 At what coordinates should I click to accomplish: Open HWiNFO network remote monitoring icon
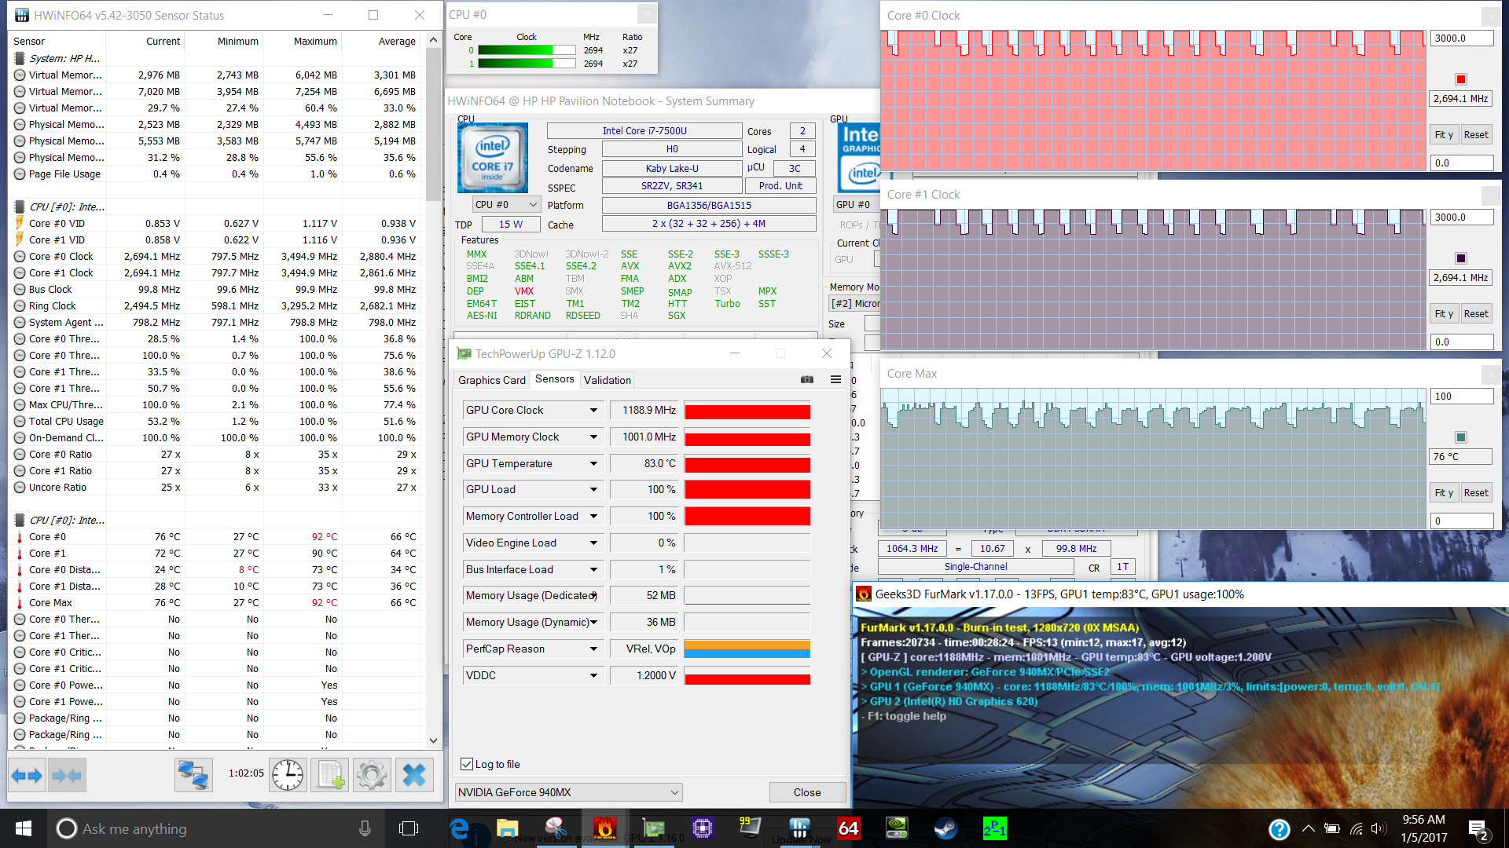pyautogui.click(x=193, y=776)
